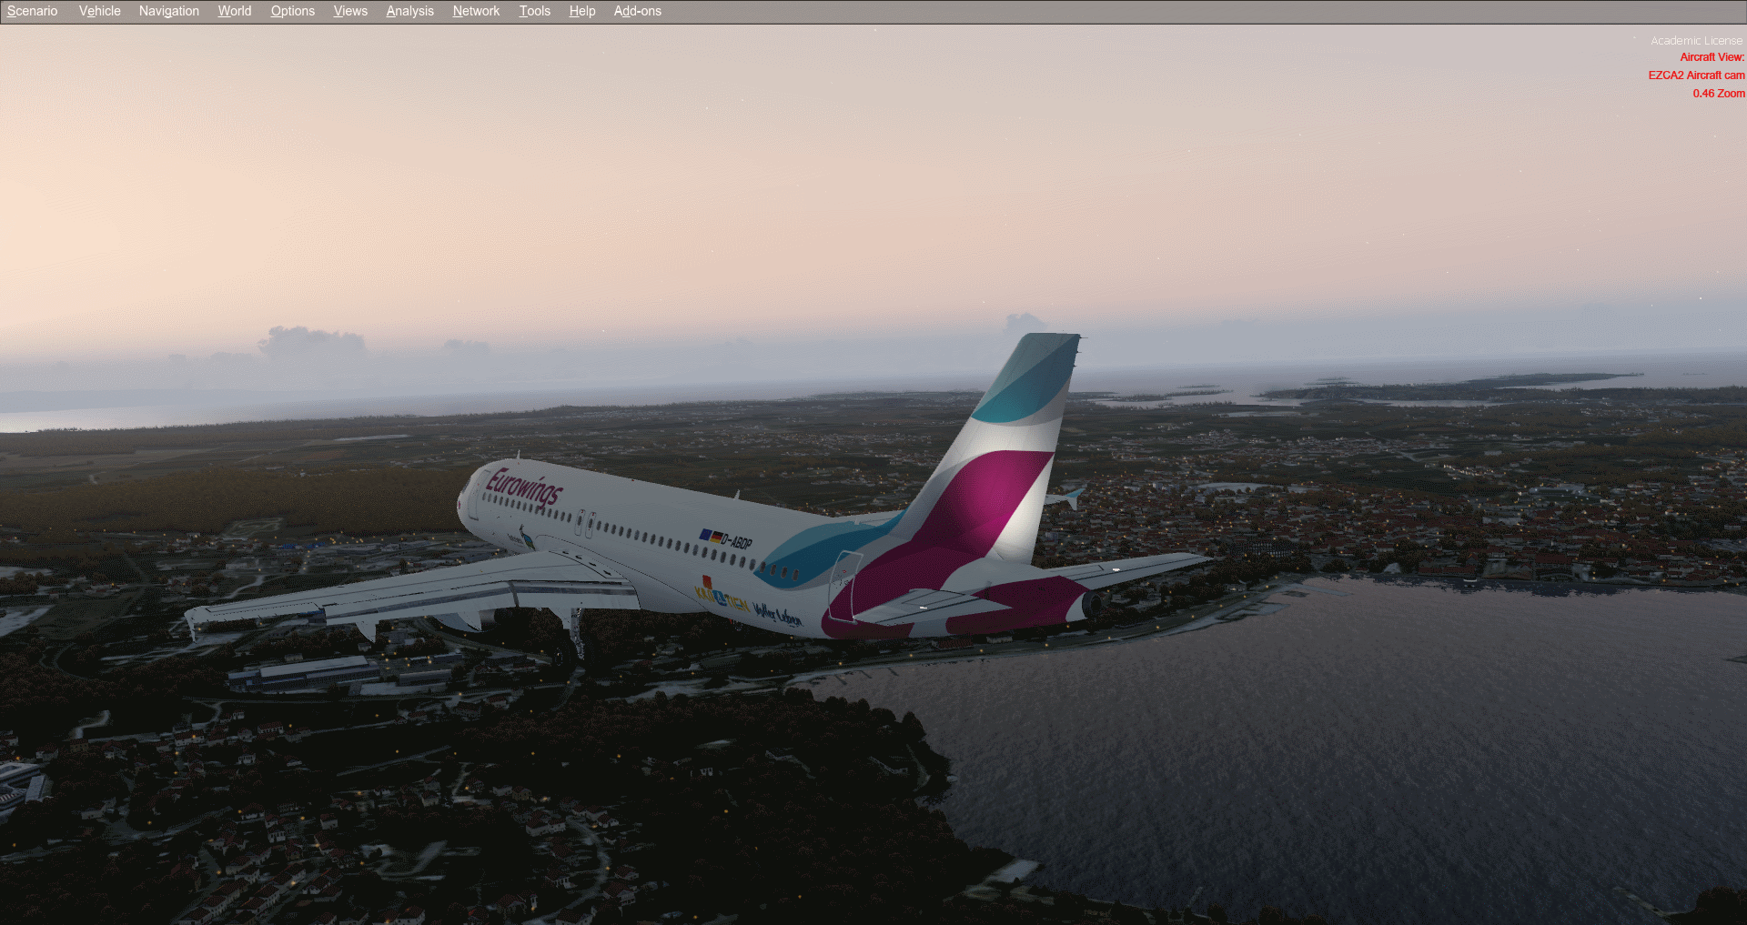Click the '0.46 Zoom' overlay text
Image resolution: width=1747 pixels, height=925 pixels.
[1718, 94]
